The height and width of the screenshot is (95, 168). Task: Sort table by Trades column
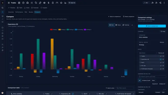46,94
